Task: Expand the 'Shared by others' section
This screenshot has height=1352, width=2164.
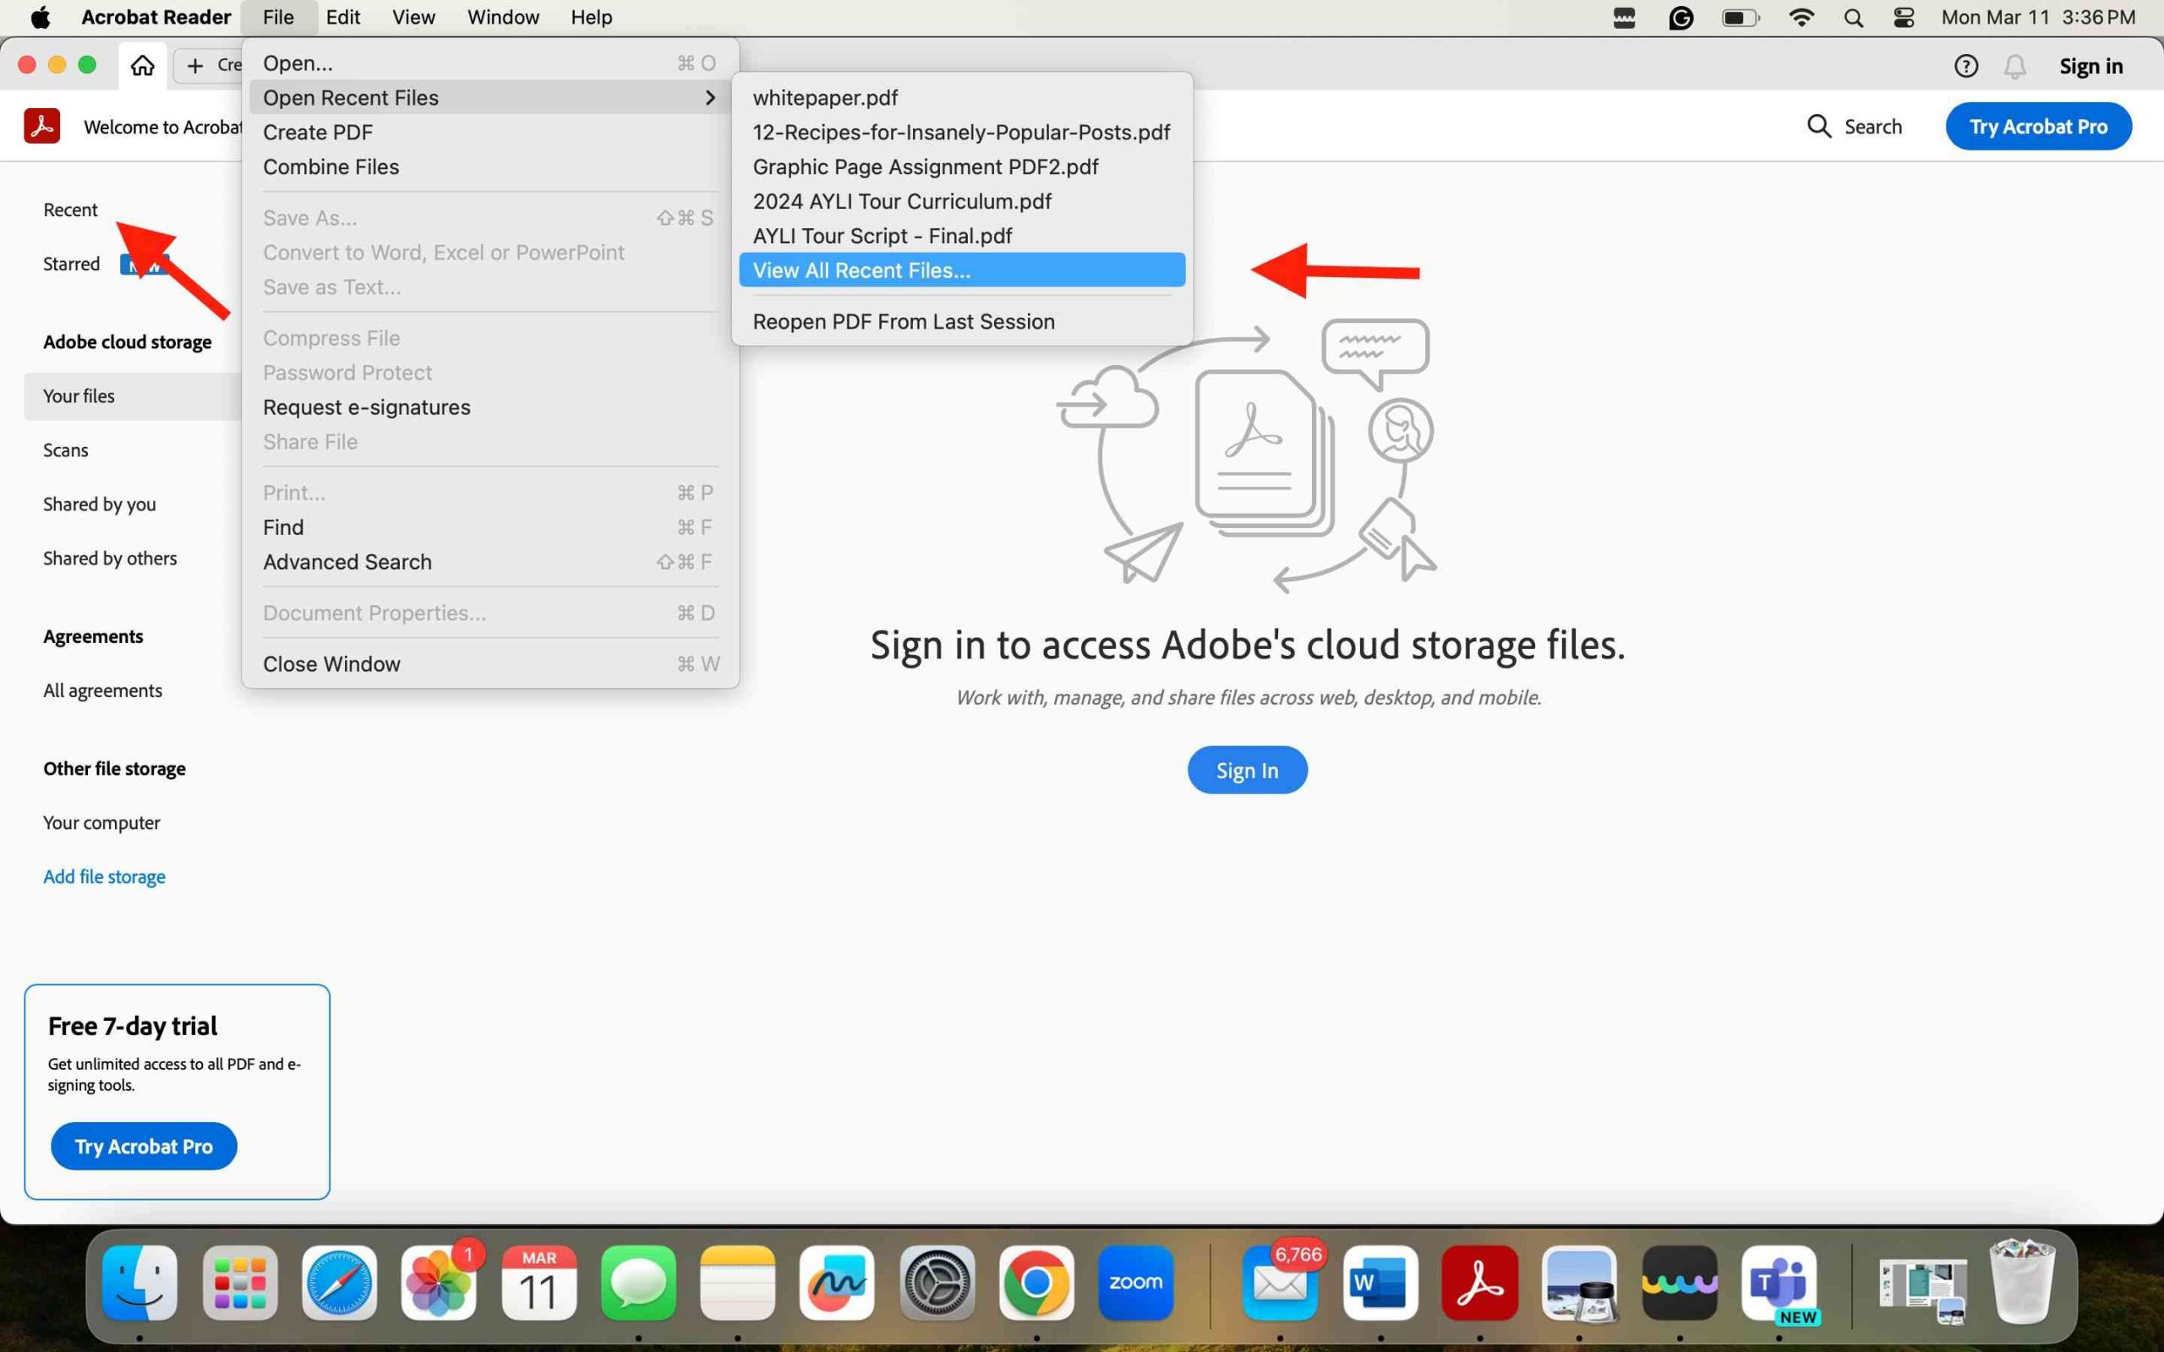Action: coord(107,556)
